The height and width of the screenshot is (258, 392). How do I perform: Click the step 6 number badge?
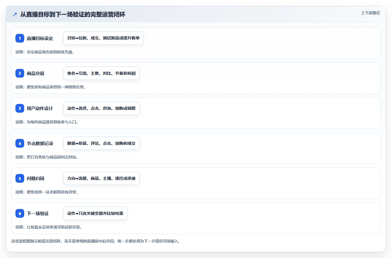coord(20,213)
